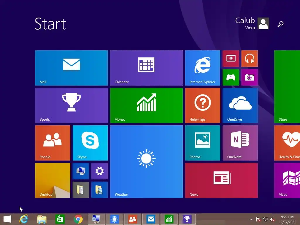Click the muted volume tray icon

coord(272,219)
